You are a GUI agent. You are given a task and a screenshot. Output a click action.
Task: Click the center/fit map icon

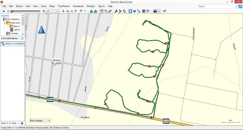pyautogui.click(x=144, y=11)
